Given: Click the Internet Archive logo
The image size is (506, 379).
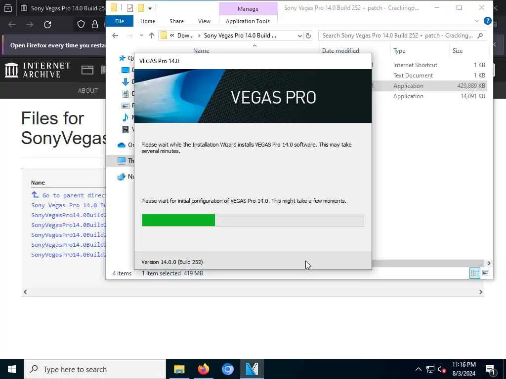Looking at the screenshot, I should [x=38, y=70].
